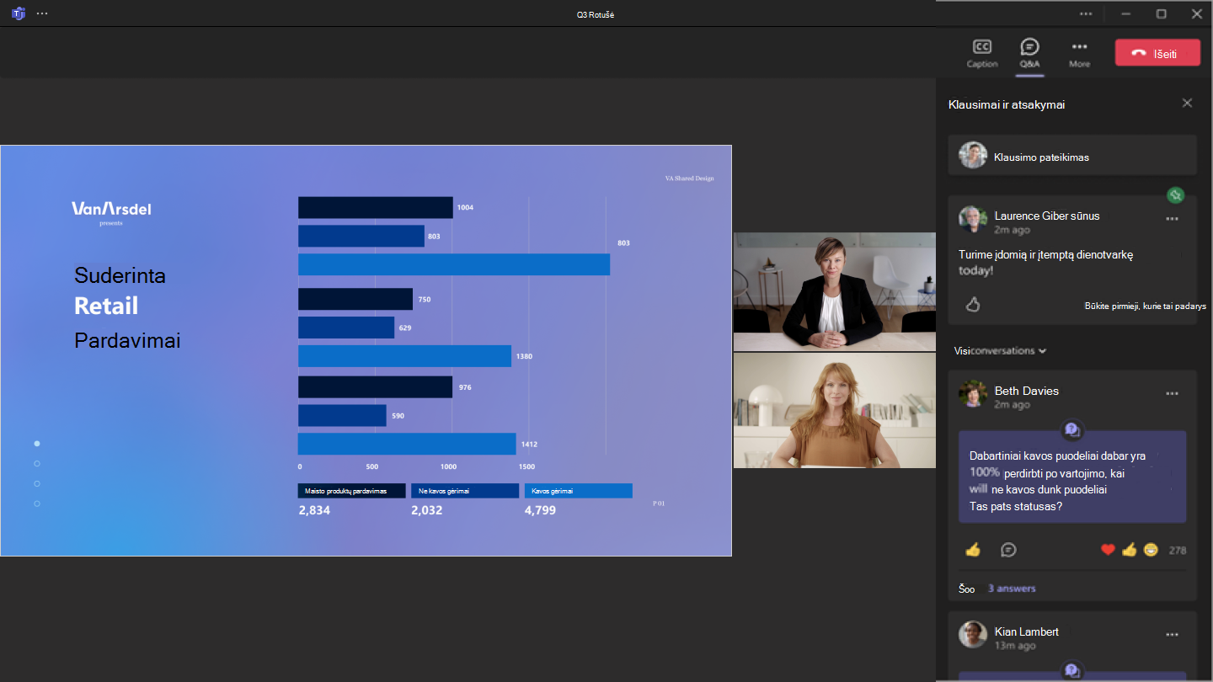Close the Klausimai ir atsakymai panel
This screenshot has height=682, width=1213.
[x=1187, y=104]
